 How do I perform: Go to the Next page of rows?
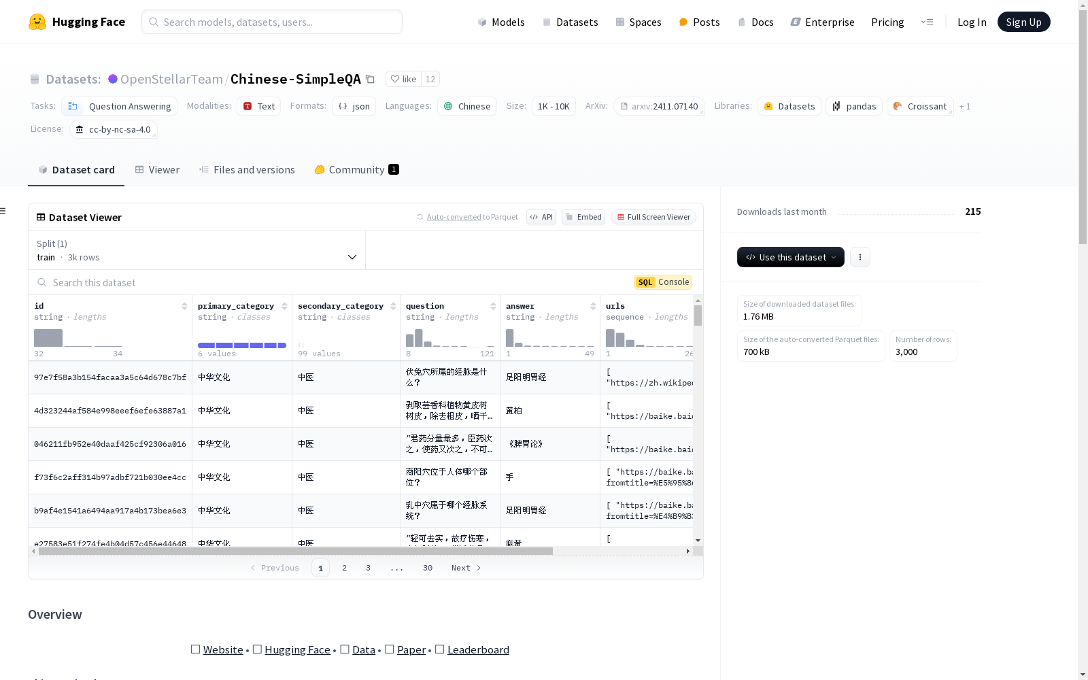[x=466, y=568]
